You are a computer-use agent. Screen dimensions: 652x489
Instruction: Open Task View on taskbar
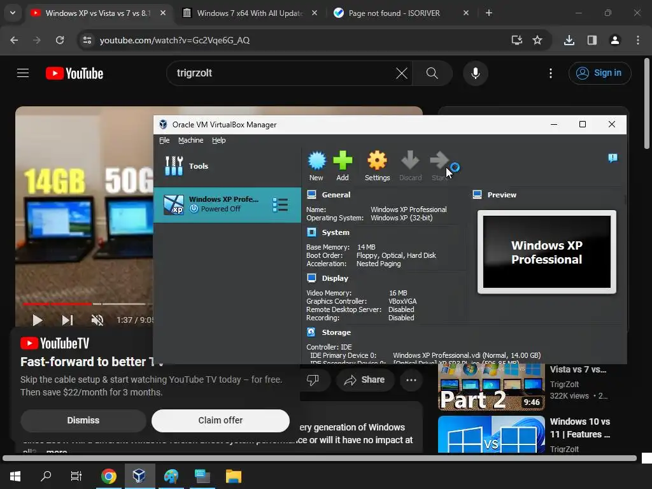pos(76,476)
